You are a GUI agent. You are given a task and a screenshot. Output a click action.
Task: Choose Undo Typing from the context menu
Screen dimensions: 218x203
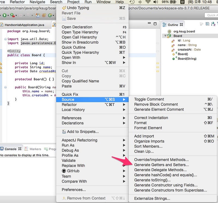92,8
